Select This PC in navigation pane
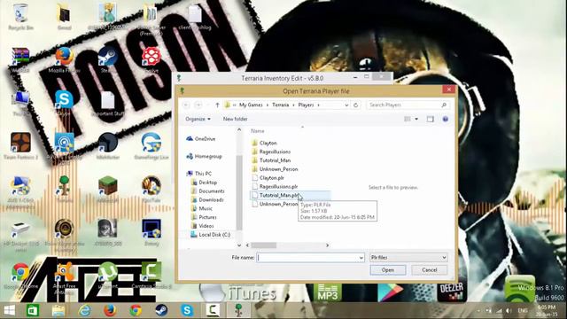567x319 pixels. coord(198,174)
